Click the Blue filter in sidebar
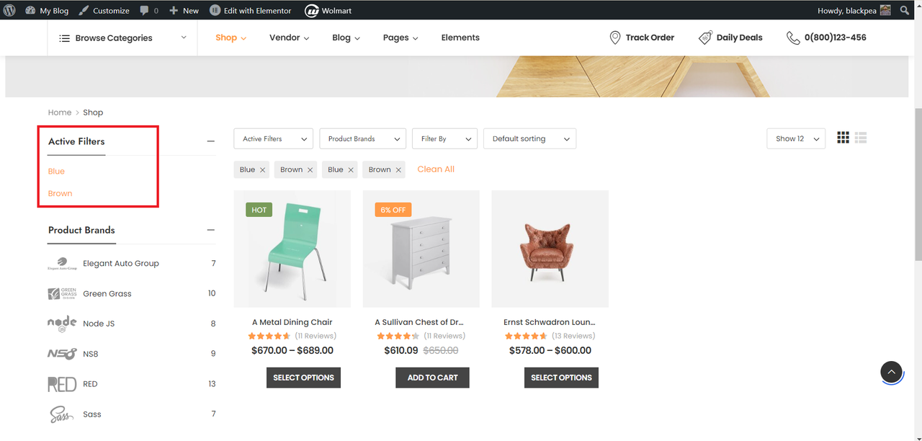 click(x=56, y=171)
